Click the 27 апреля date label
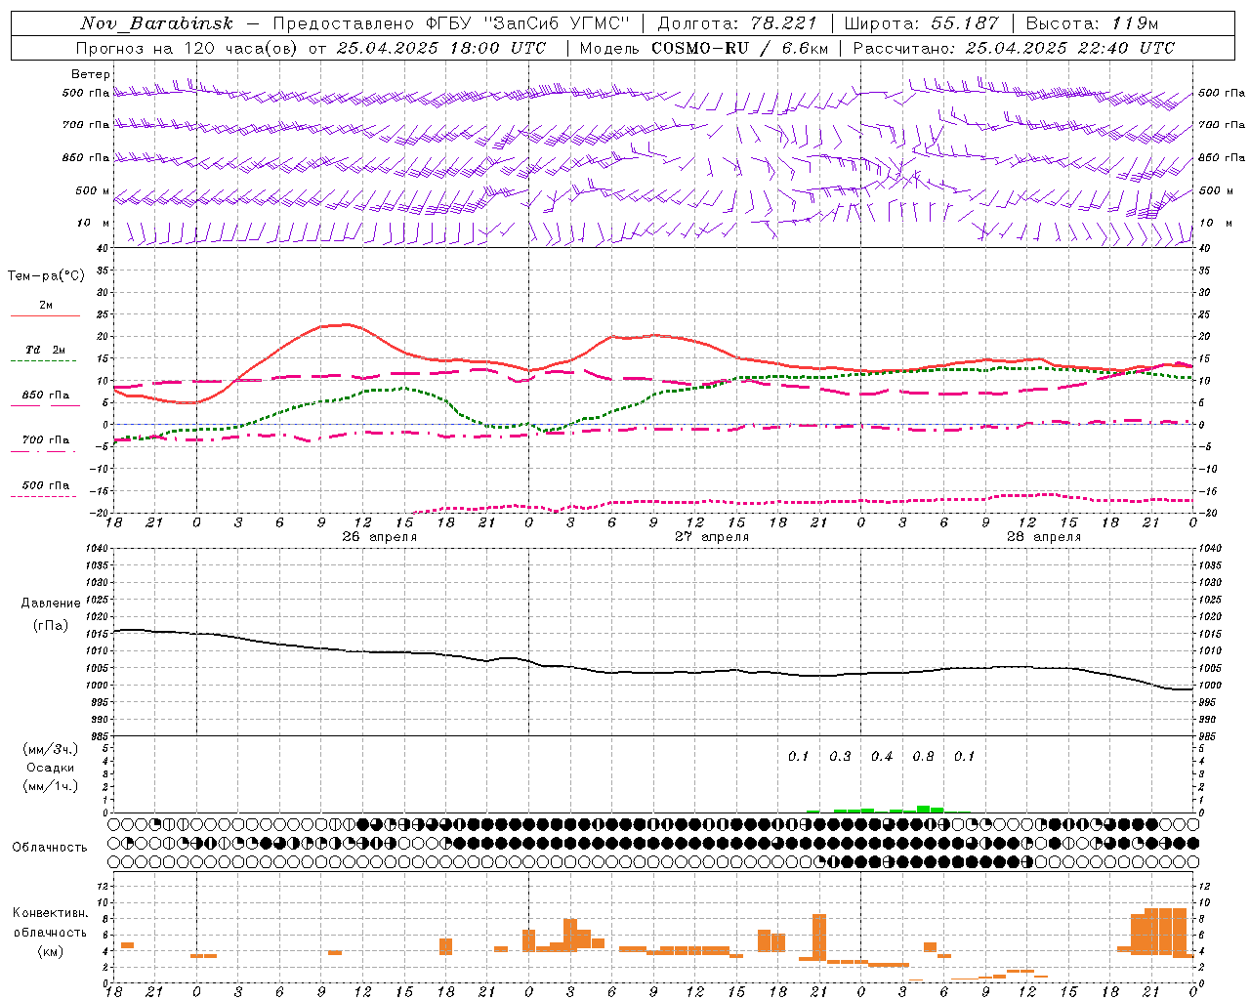Viewport: 1250px width, 1000px height. [x=712, y=537]
